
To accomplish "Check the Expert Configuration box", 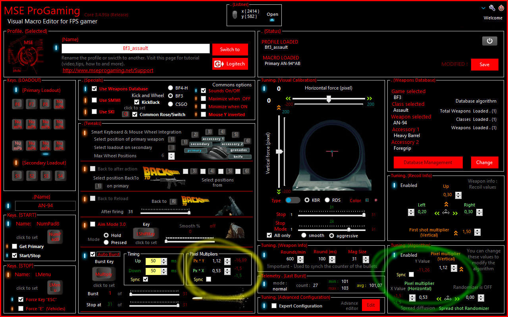I will tap(274, 306).
